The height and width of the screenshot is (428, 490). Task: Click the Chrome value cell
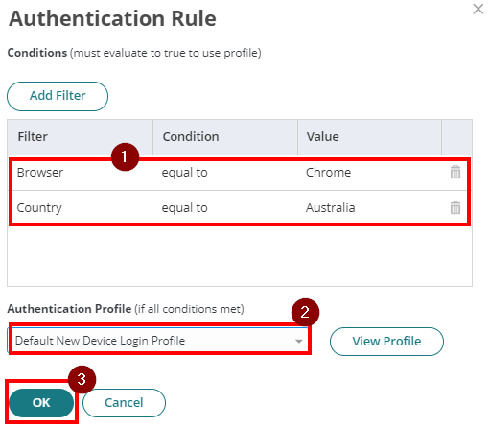328,173
